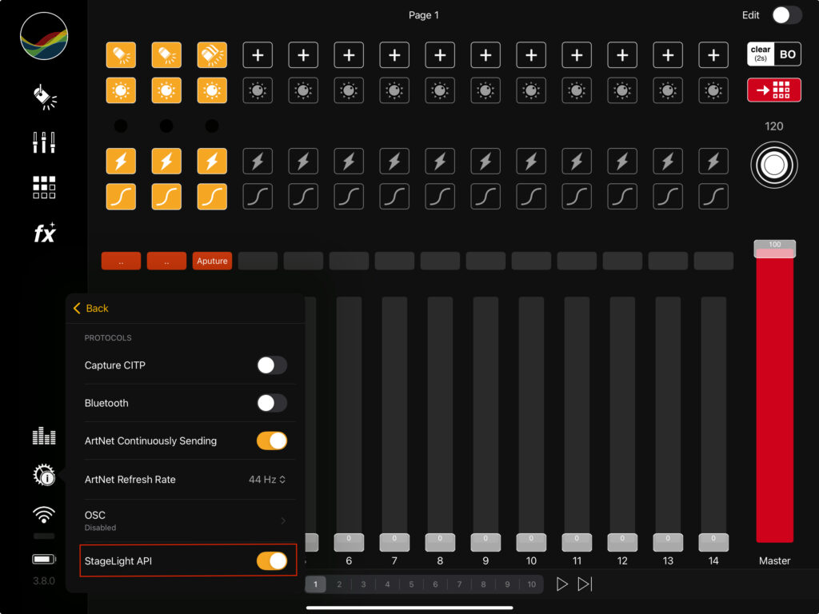Image resolution: width=819 pixels, height=614 pixels.
Task: Open the faders mixer view in sidebar
Action: (43, 142)
